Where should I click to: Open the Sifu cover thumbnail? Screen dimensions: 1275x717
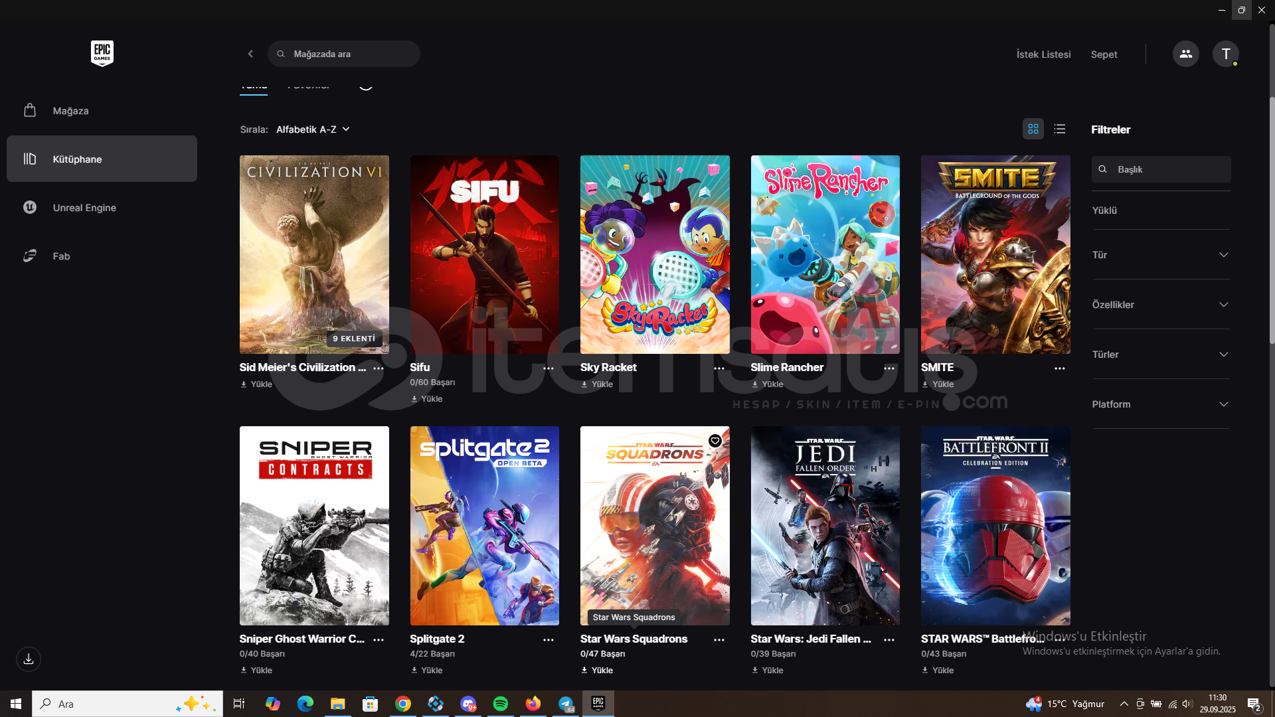click(485, 254)
